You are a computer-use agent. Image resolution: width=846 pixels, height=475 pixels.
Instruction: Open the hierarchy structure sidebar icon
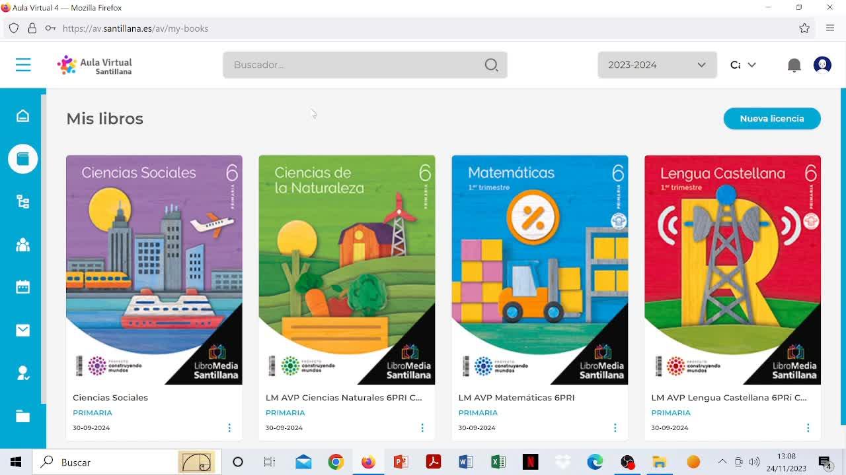[x=23, y=202]
